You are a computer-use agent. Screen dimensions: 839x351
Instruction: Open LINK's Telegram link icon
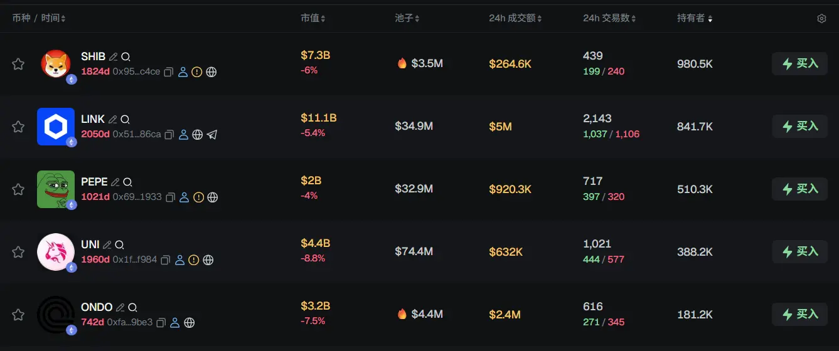(212, 135)
